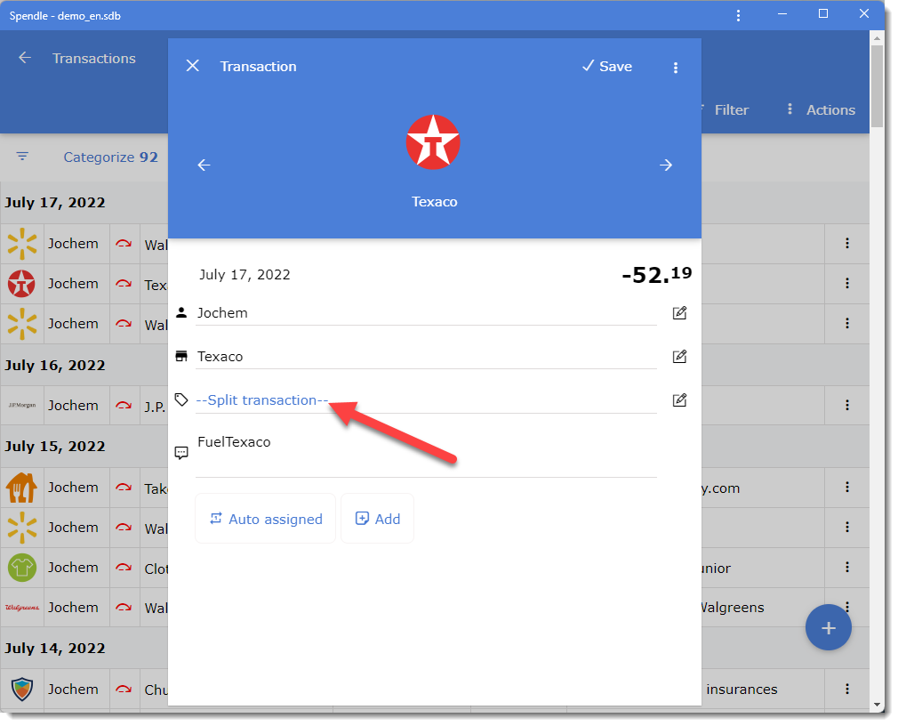Click the FuelTexaco notes field
This screenshot has height=726, width=898.
[426, 453]
